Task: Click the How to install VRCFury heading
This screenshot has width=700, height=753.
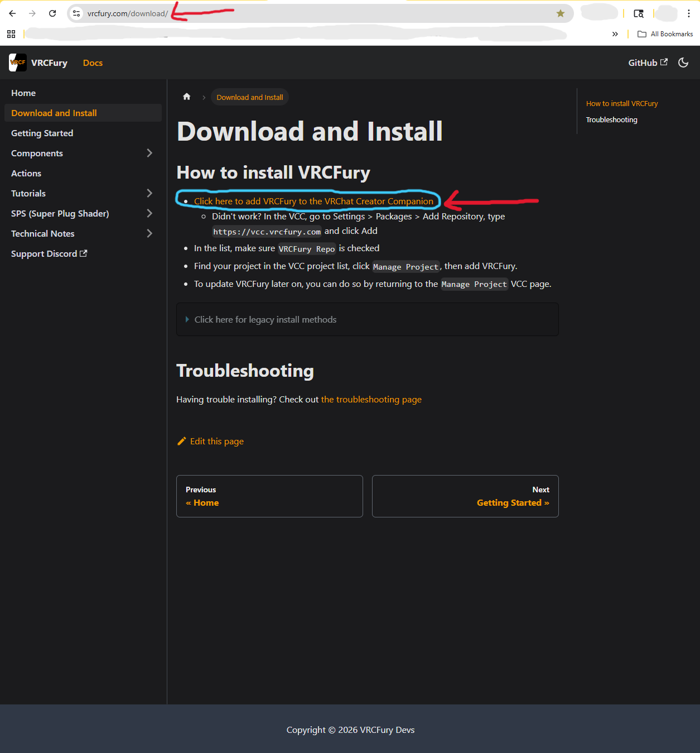Action: tap(273, 172)
